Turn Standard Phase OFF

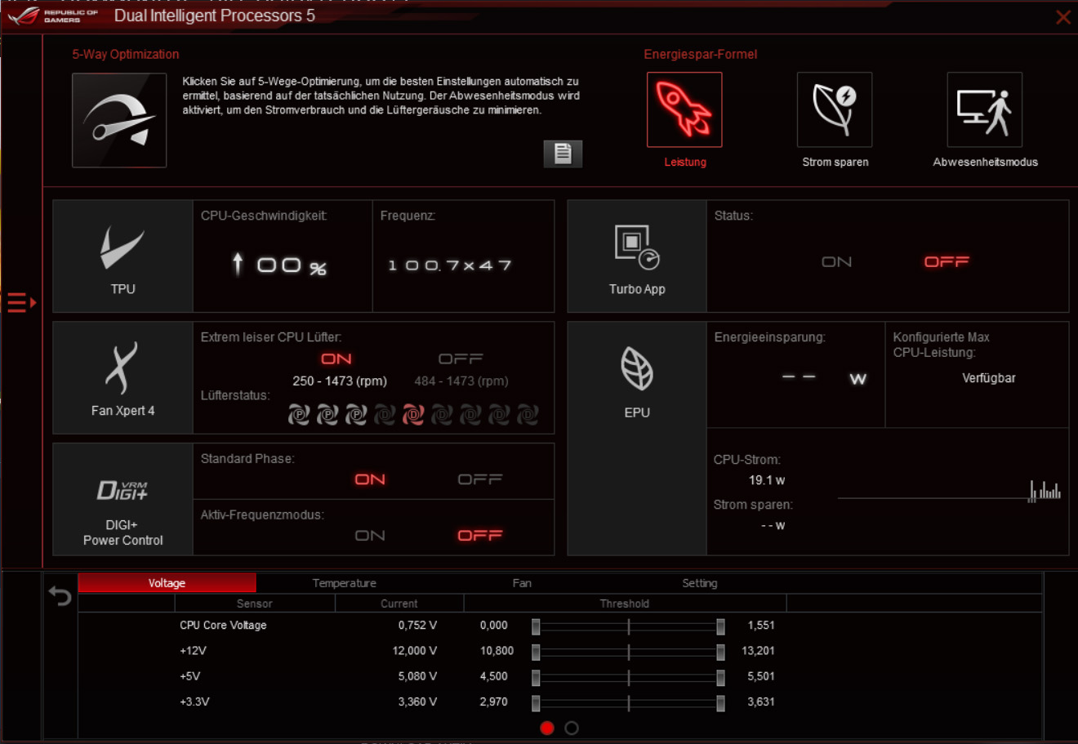click(x=480, y=479)
